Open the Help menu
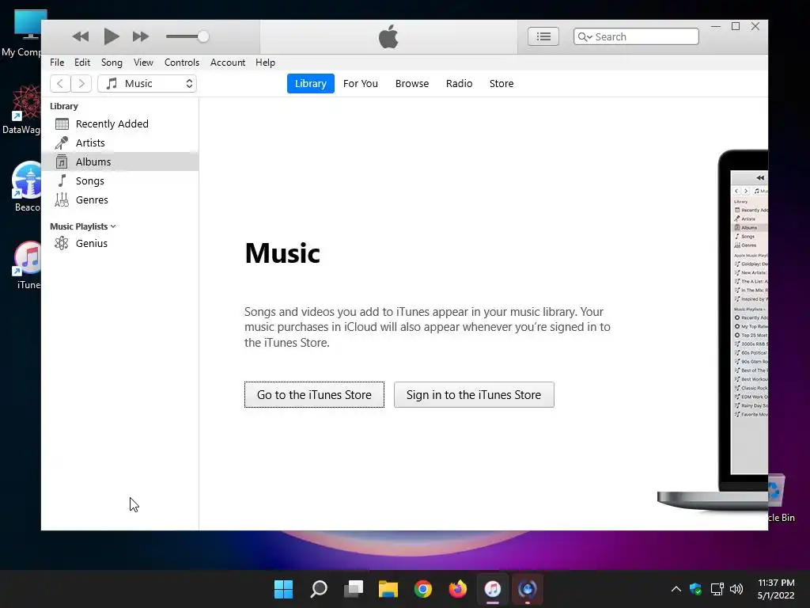Viewport: 810px width, 608px height. tap(265, 62)
